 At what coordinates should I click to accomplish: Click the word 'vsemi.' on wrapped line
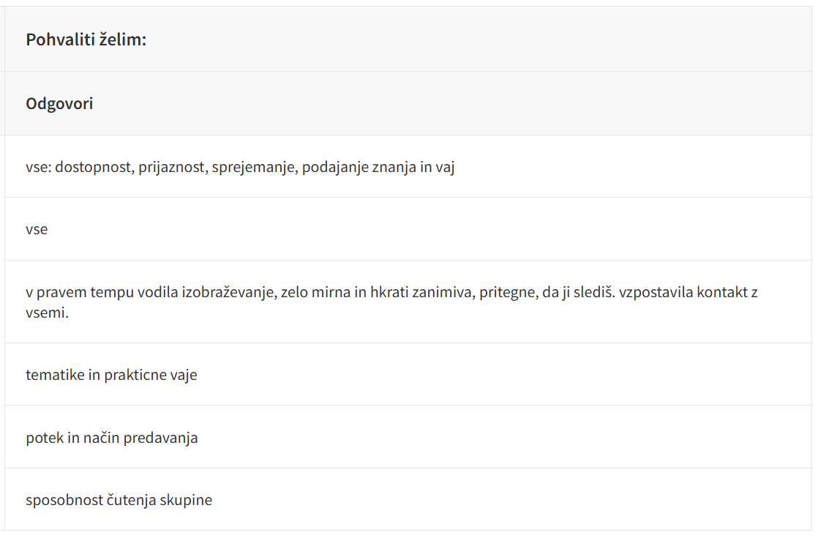click(x=47, y=313)
